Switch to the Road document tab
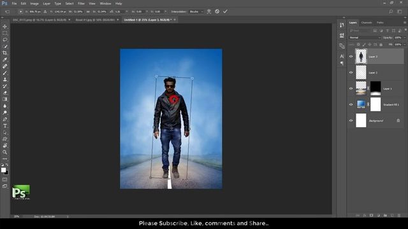 pyautogui.click(x=95, y=20)
